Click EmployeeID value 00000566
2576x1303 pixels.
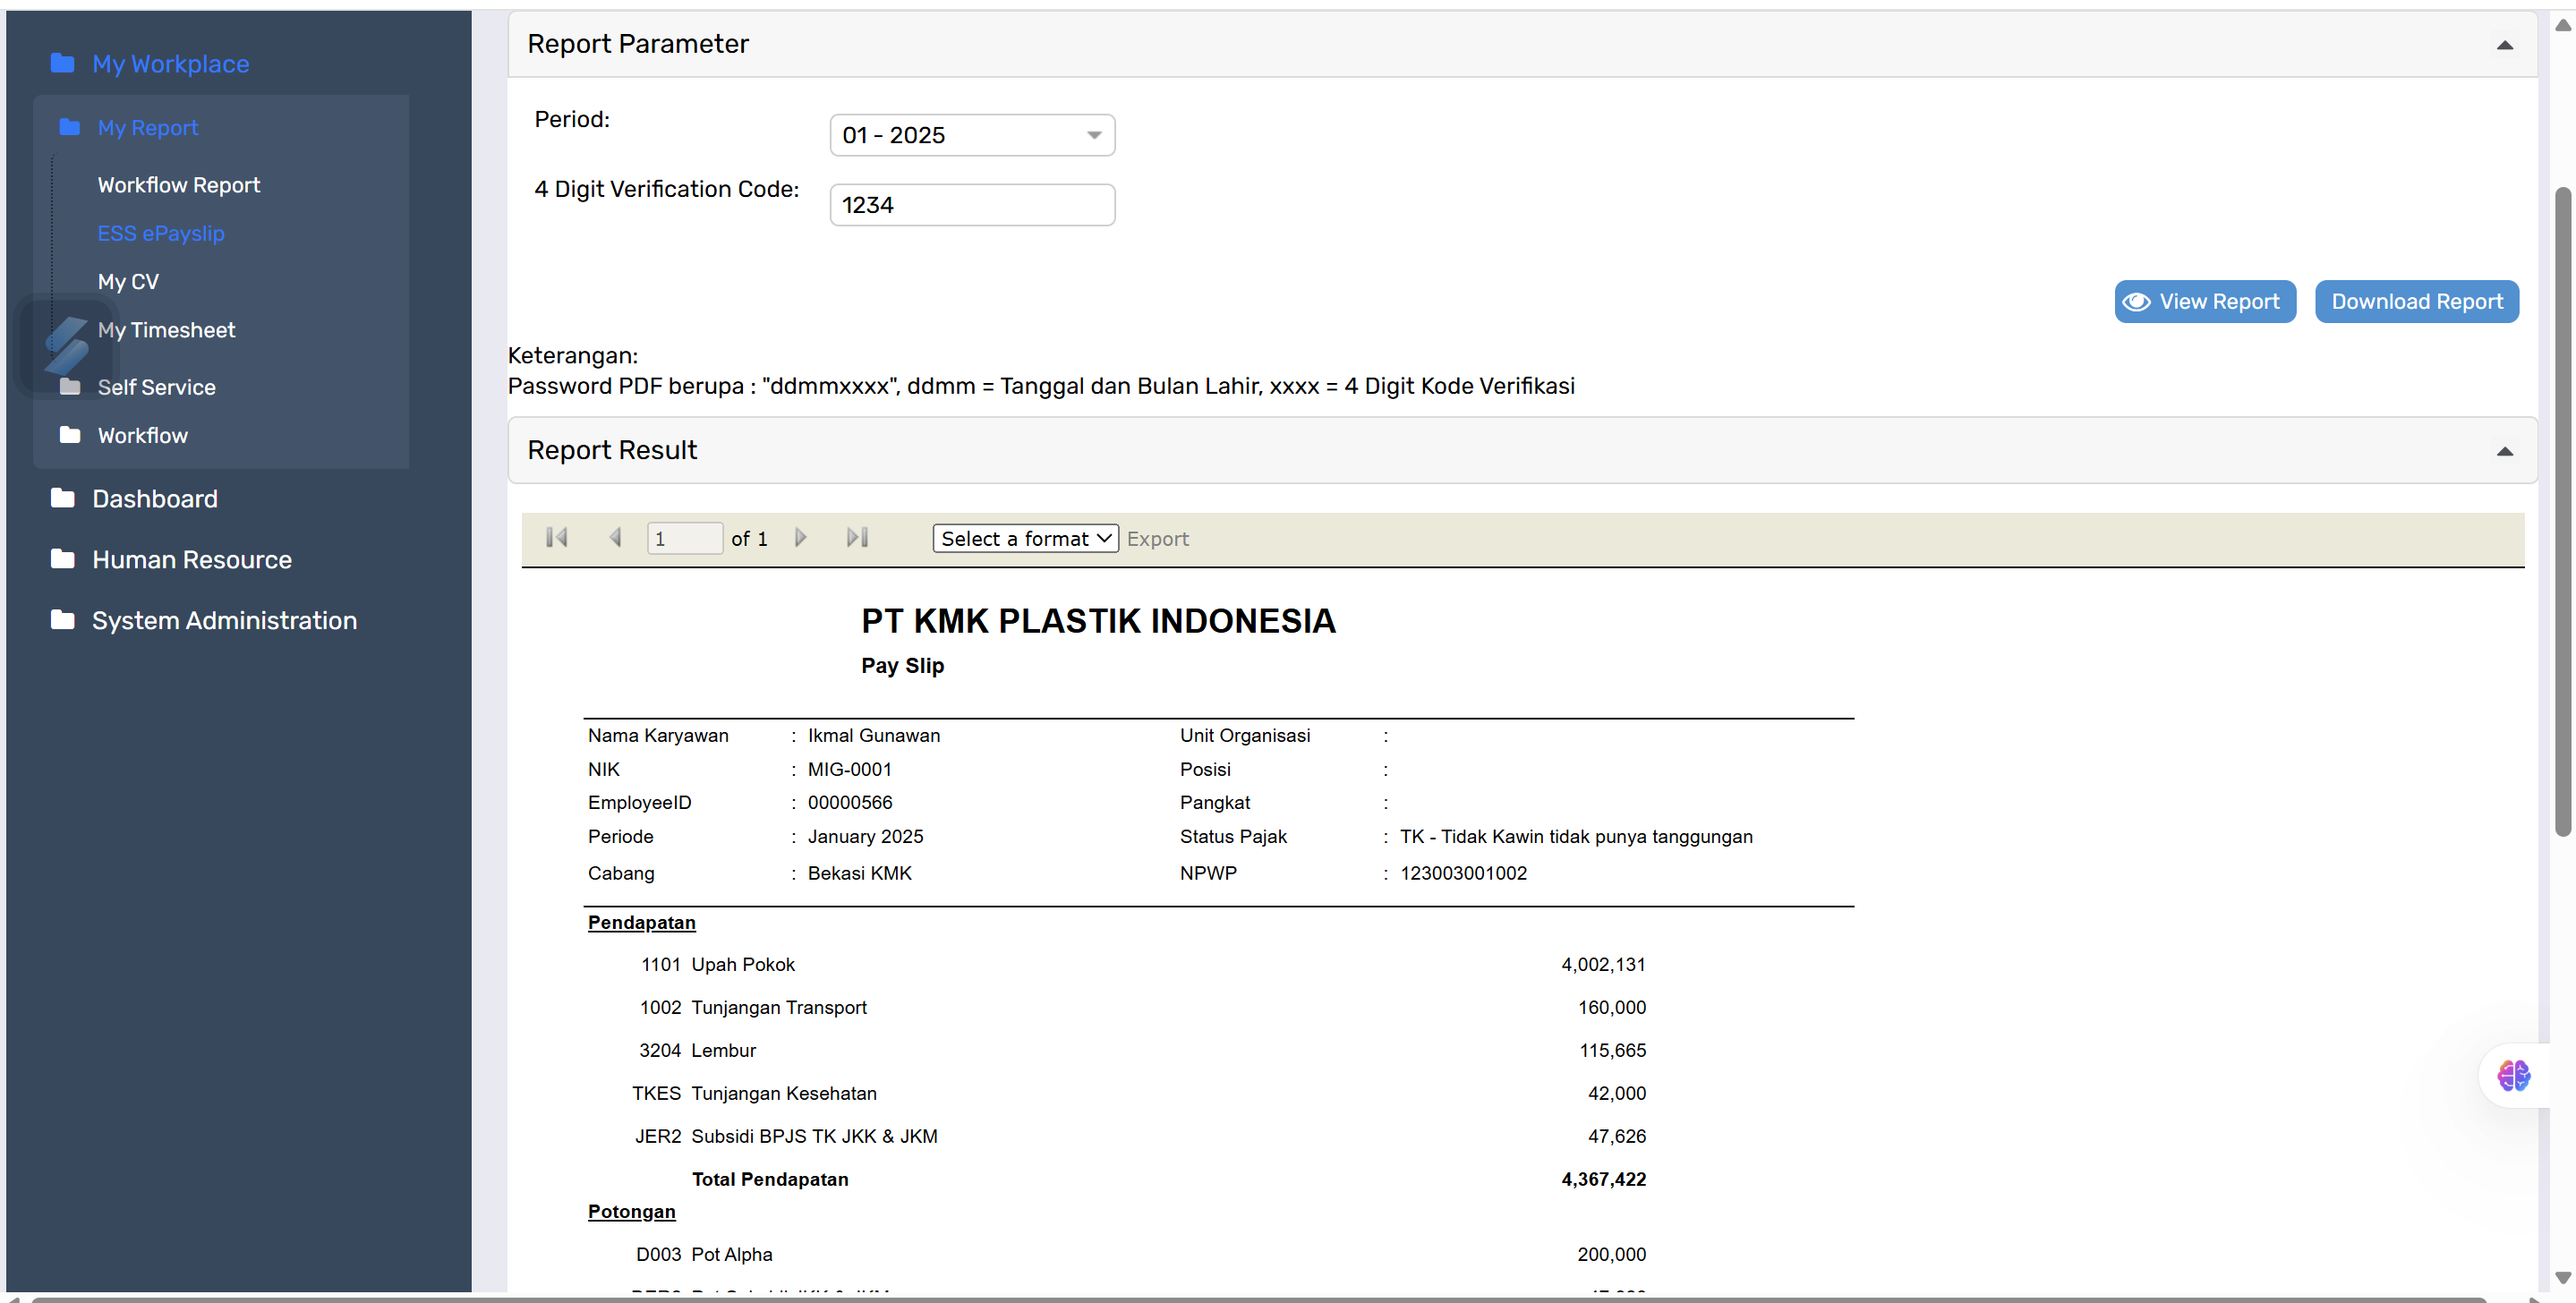(850, 802)
